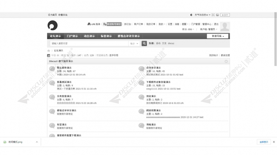This screenshot has width=277, height=155.
Task: Open the 天气与日历 dropdown
Action: (x=202, y=15)
